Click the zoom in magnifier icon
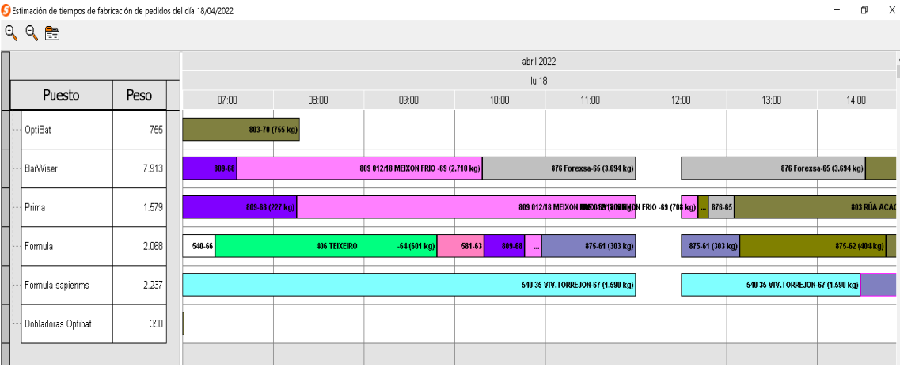 [11, 32]
